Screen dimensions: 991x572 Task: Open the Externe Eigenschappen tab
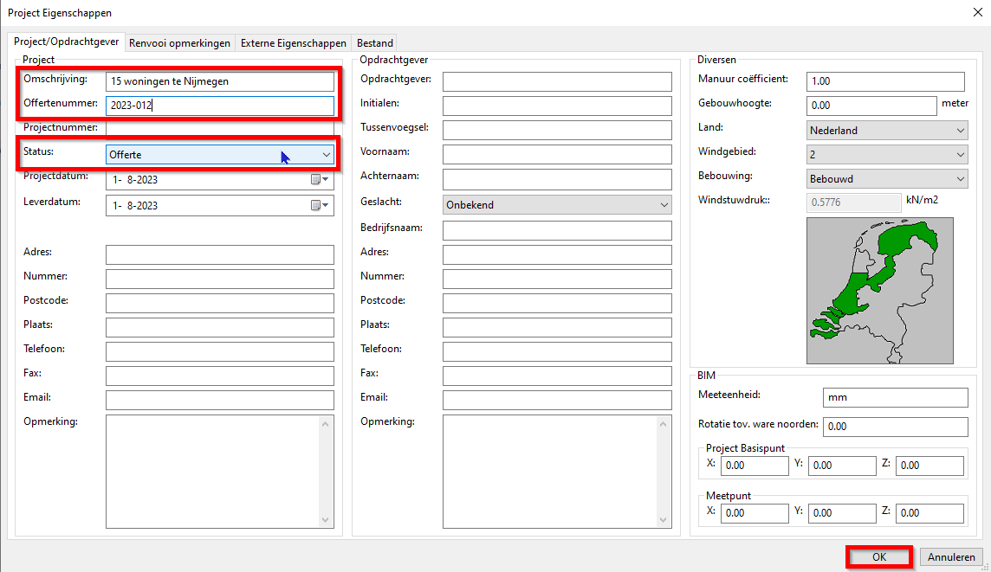293,43
